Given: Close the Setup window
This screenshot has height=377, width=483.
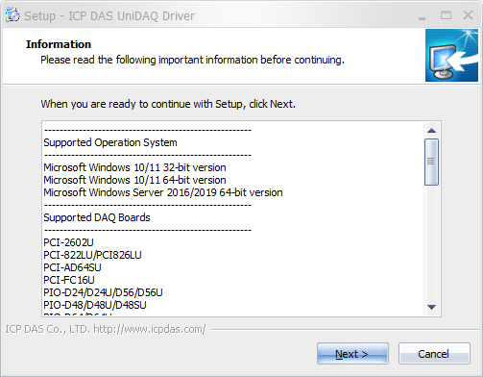Looking at the screenshot, I should point(468,15).
